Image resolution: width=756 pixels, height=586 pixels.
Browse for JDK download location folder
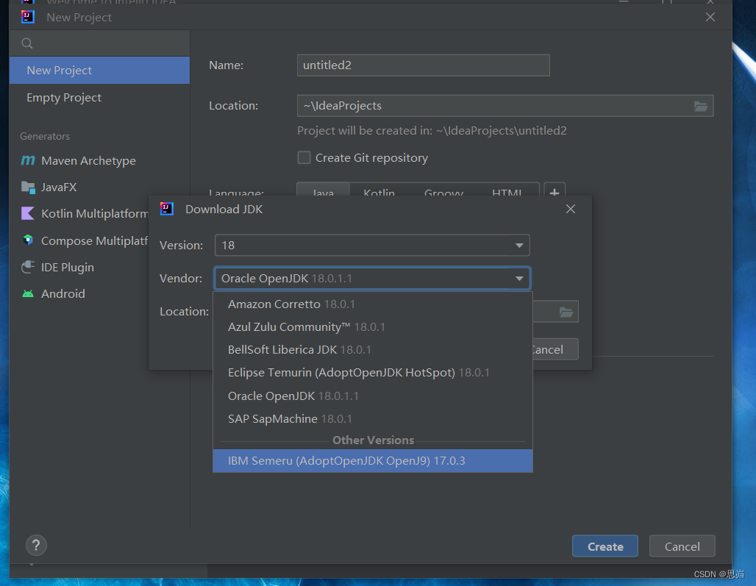[x=566, y=312]
